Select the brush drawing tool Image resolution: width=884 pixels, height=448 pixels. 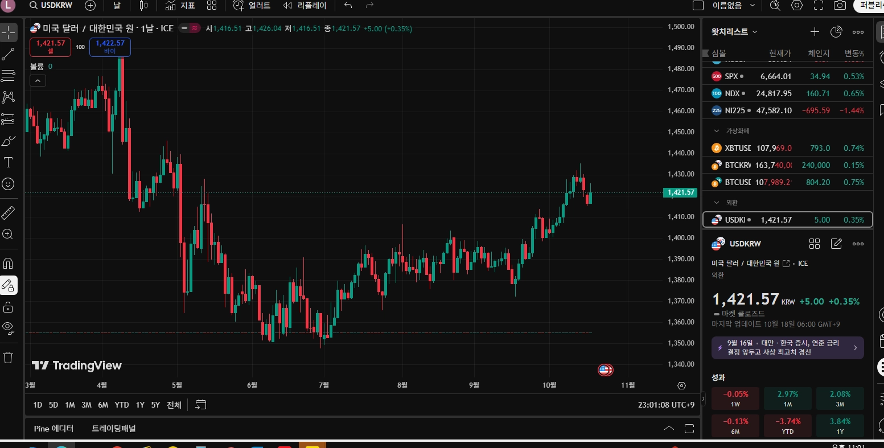[x=9, y=141]
